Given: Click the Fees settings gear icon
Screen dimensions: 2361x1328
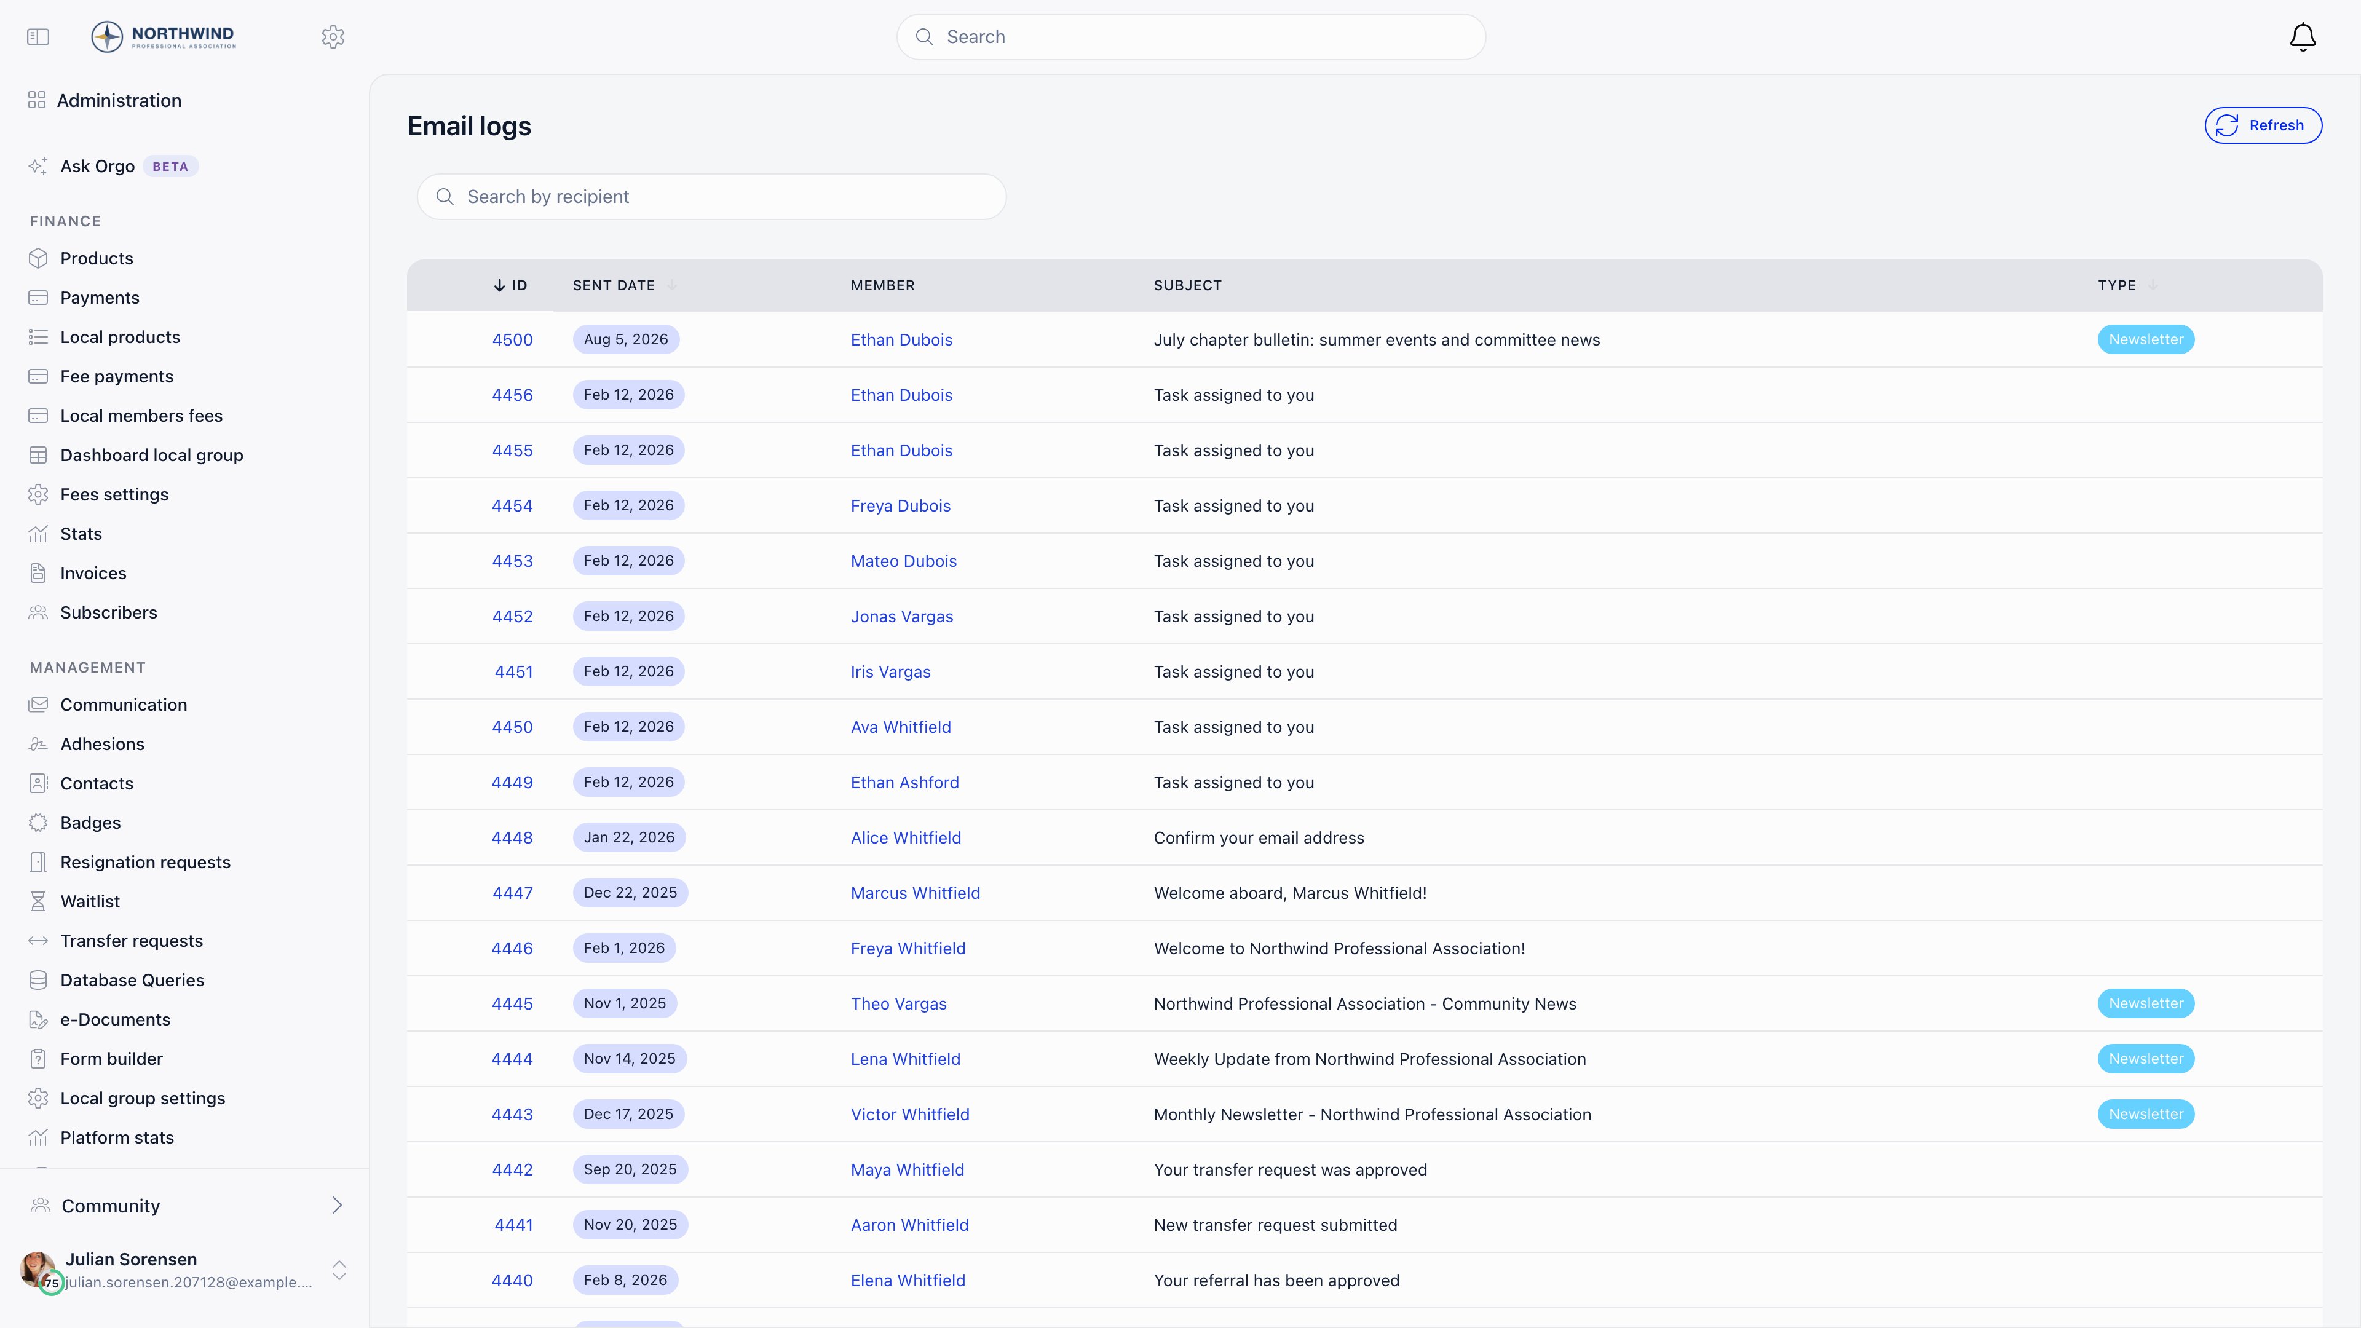Looking at the screenshot, I should coord(38,495).
